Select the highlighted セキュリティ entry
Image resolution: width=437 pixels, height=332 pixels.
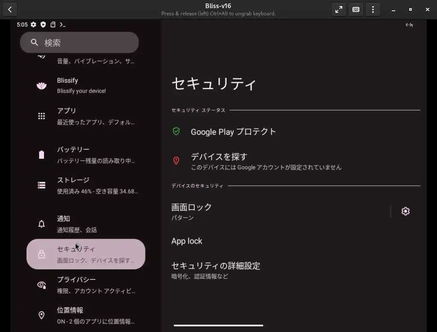coord(86,254)
